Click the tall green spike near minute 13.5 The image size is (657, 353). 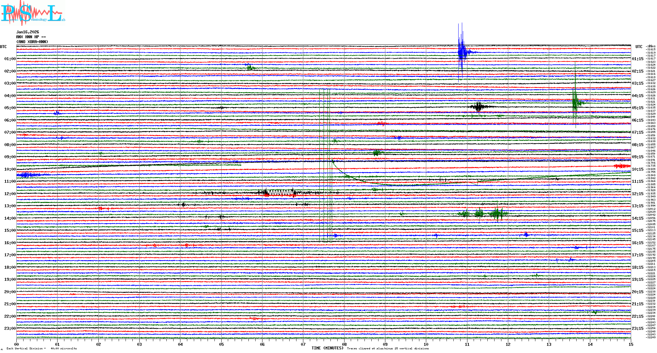575,102
